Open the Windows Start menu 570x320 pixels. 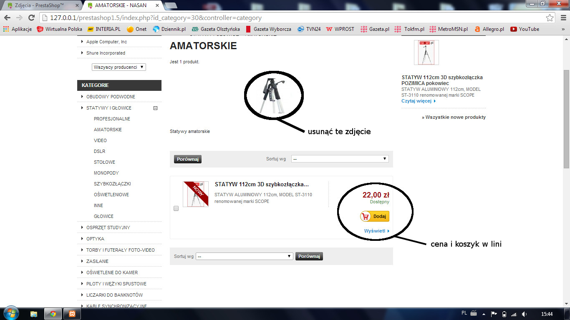(12, 314)
